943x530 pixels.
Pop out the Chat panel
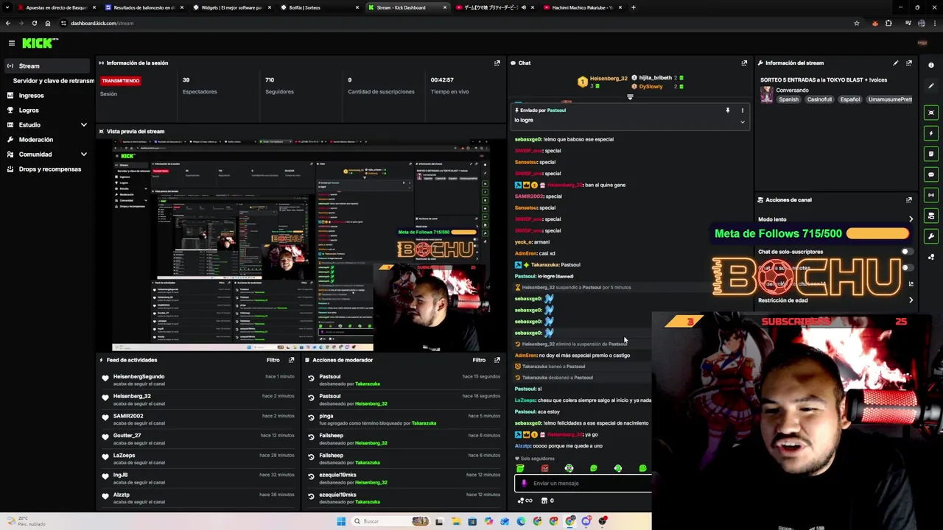pyautogui.click(x=744, y=63)
